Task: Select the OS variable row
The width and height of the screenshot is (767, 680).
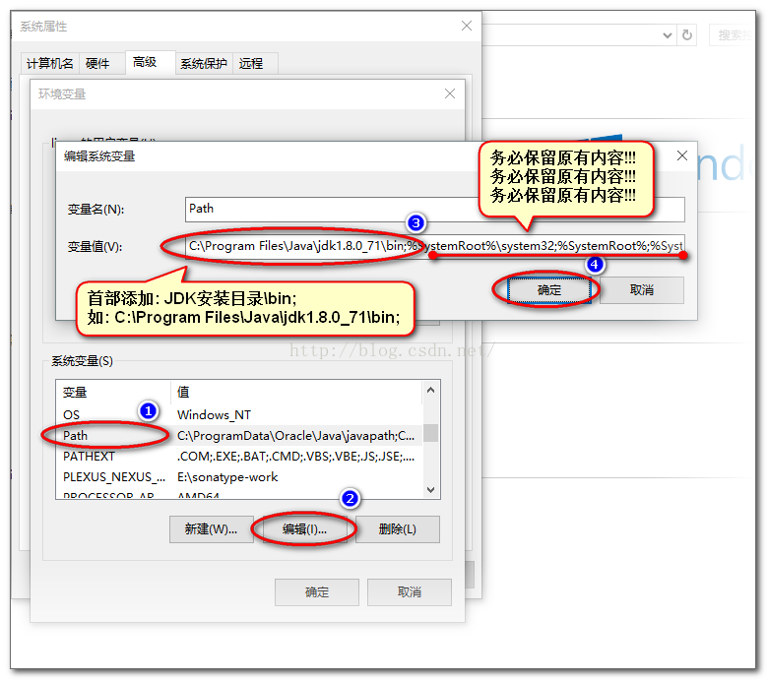Action: (238, 414)
